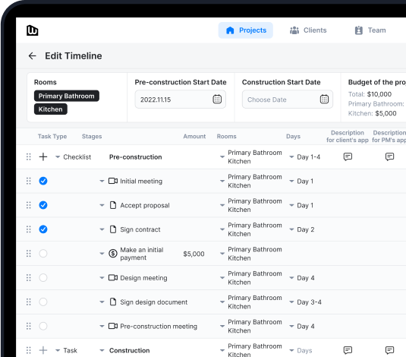This screenshot has height=357, width=406.
Task: Click the plus icon in the Pre-construction row
Action: click(43, 156)
